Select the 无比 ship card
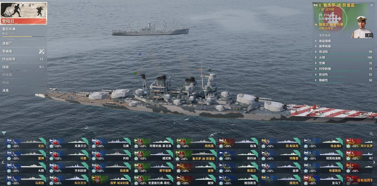 coord(26,142)
